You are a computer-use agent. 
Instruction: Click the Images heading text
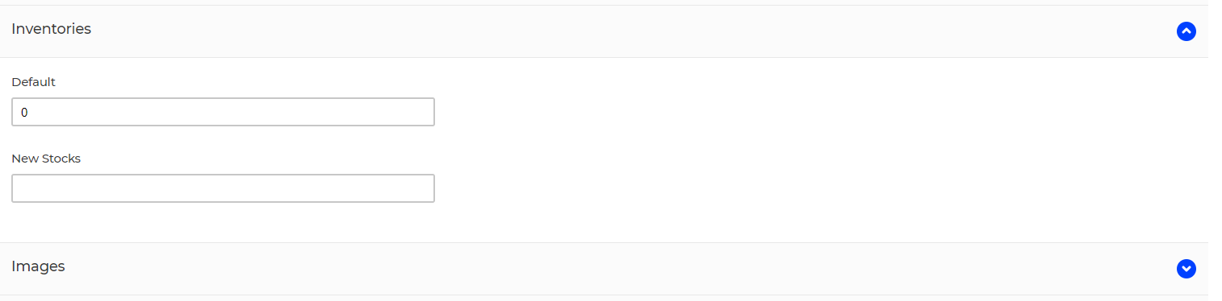[x=38, y=266]
